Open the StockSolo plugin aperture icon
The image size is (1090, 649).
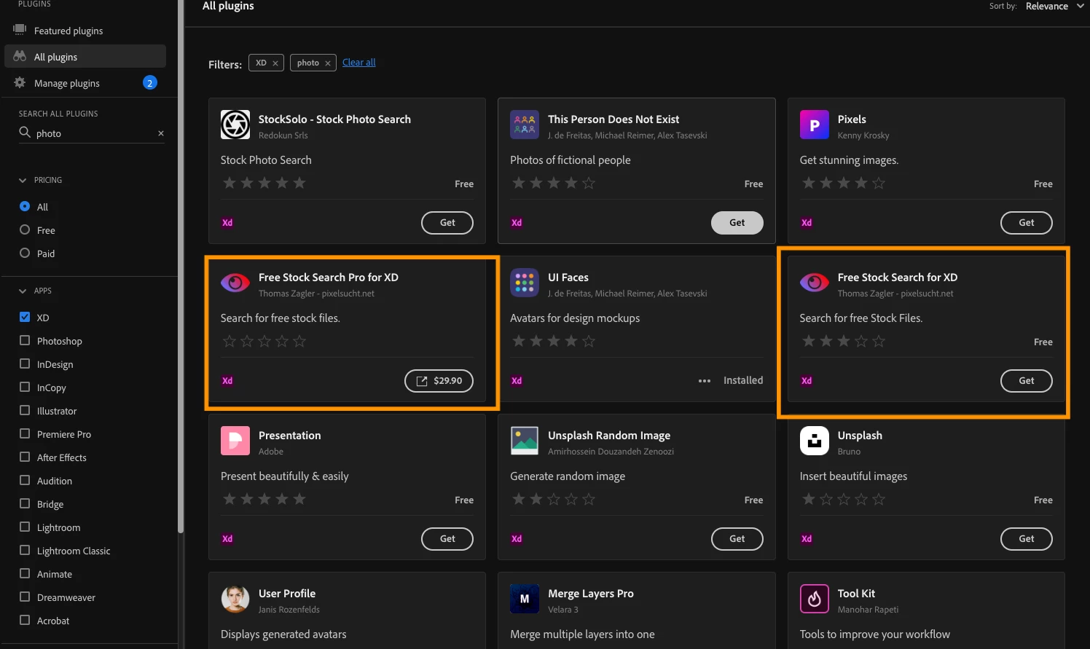point(235,125)
